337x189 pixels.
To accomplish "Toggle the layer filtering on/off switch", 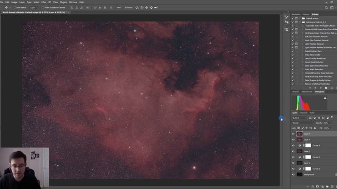I will (332, 117).
